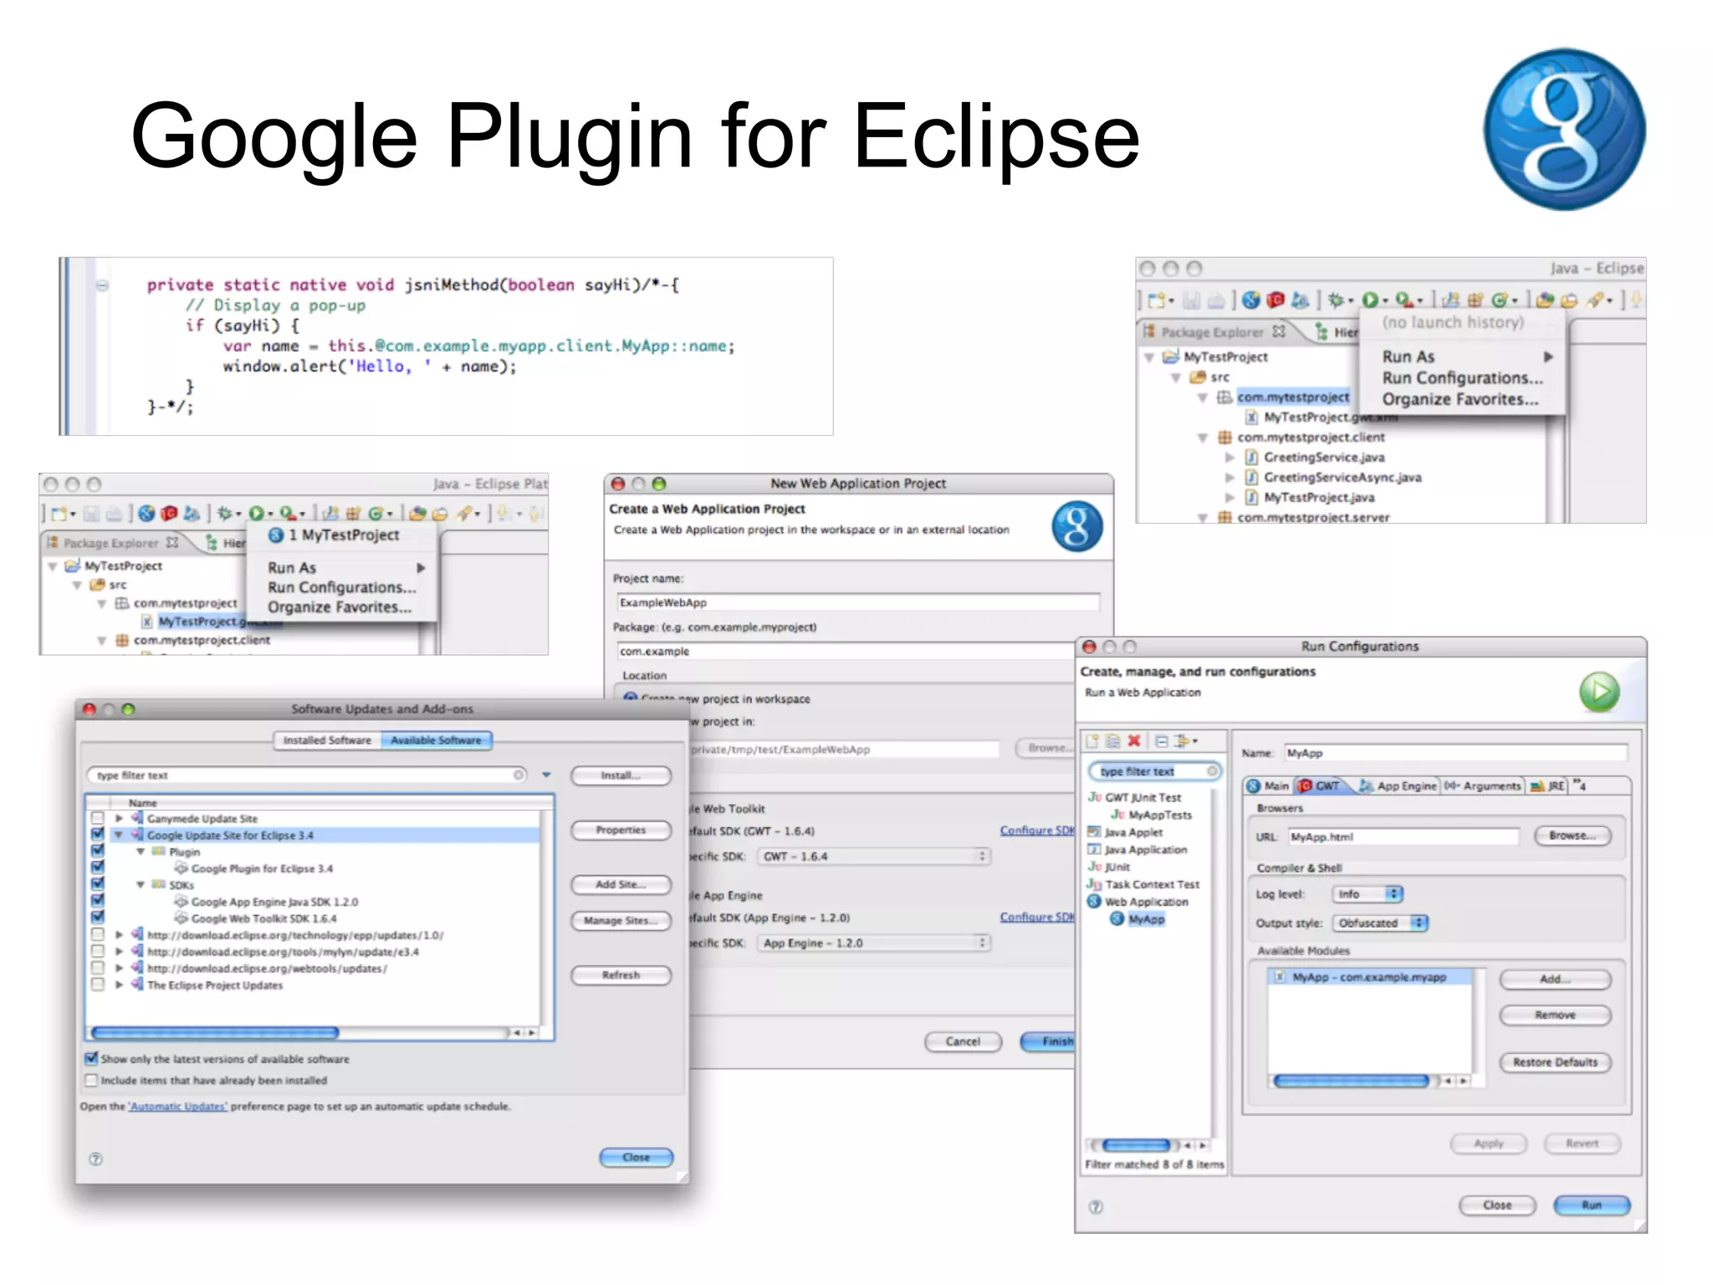
Task: Click globe icon in the '1 MyTestProject' Eclipse window toolbar
Action: coord(146,514)
